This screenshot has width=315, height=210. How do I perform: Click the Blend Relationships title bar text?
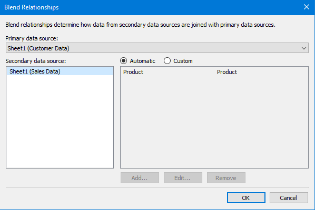32,7
